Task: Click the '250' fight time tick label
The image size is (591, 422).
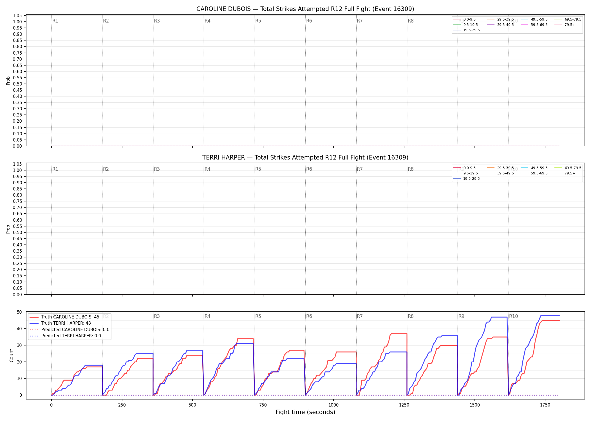Action: (x=122, y=405)
